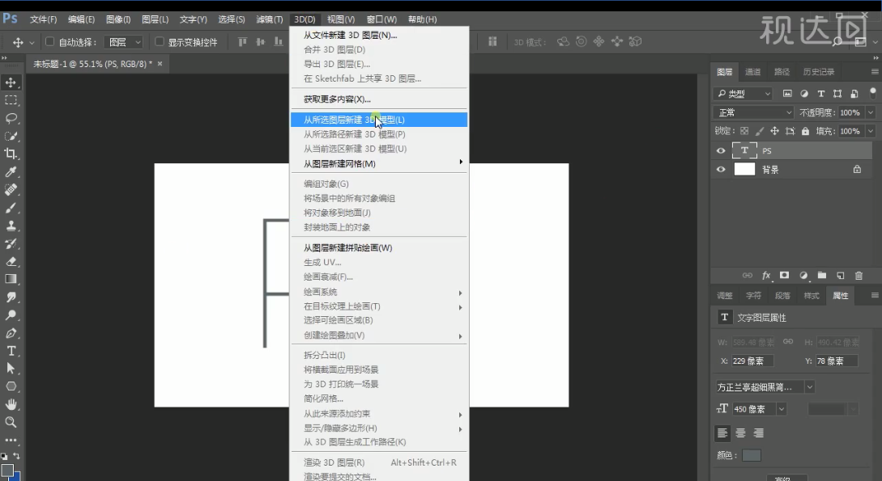Toggle filter for pixel layers
This screenshot has width=882, height=481.
[x=787, y=94]
